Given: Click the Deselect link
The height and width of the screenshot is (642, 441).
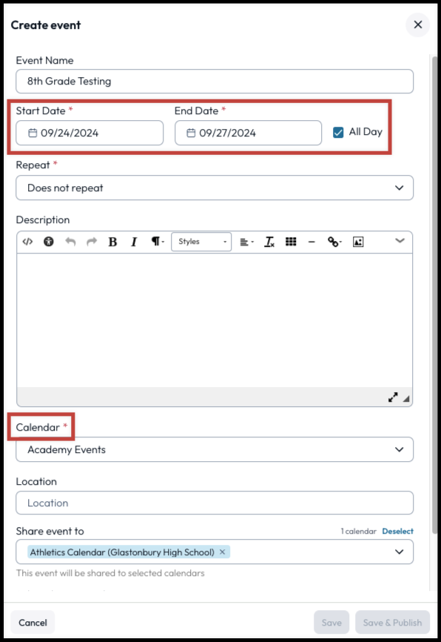Looking at the screenshot, I should point(397,531).
